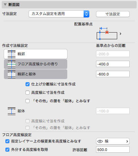Disable 外分する高度線を取得 checkbox
138x156 pixels.
point(7,150)
